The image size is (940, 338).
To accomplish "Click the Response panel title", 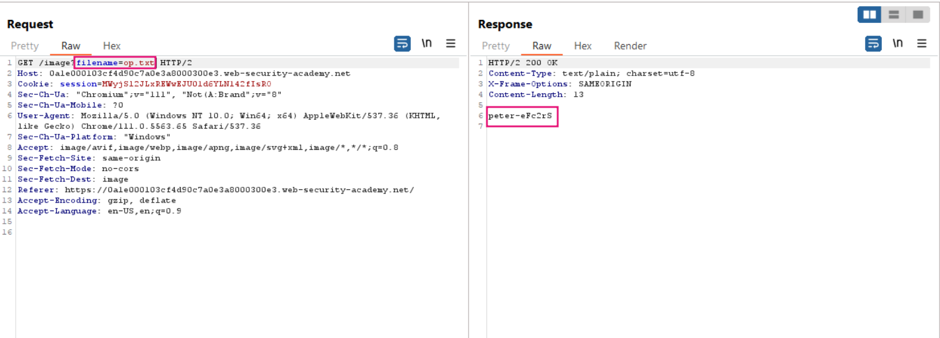I will (x=505, y=24).
